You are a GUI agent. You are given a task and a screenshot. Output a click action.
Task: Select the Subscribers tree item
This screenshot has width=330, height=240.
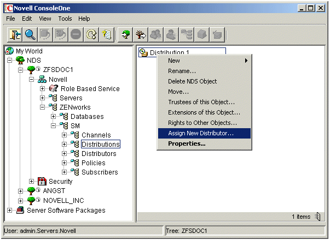pos(100,172)
